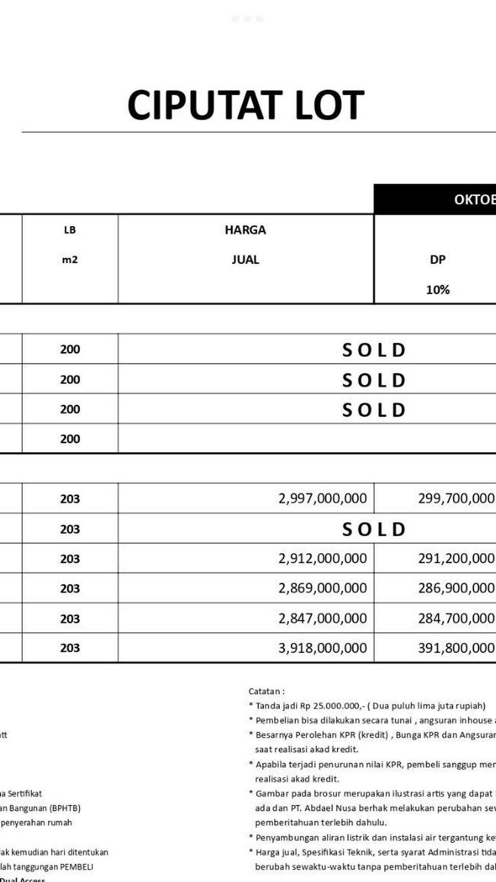
Task: Click the middle page indicator dot
Action: [x=247, y=19]
